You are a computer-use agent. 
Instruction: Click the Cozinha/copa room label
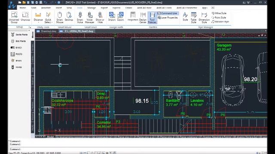pyautogui.click(x=62, y=101)
